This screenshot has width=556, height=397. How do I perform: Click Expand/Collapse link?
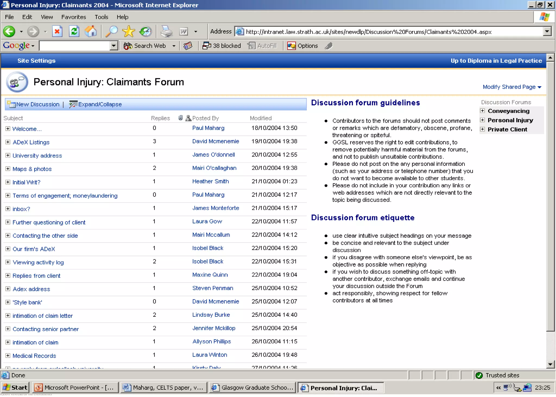pyautogui.click(x=100, y=104)
